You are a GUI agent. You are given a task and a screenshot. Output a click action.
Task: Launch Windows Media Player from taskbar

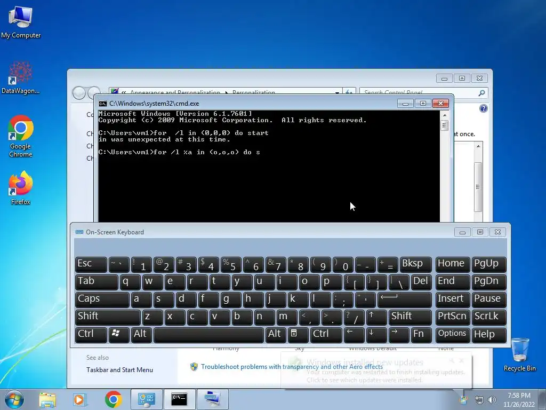(x=79, y=399)
